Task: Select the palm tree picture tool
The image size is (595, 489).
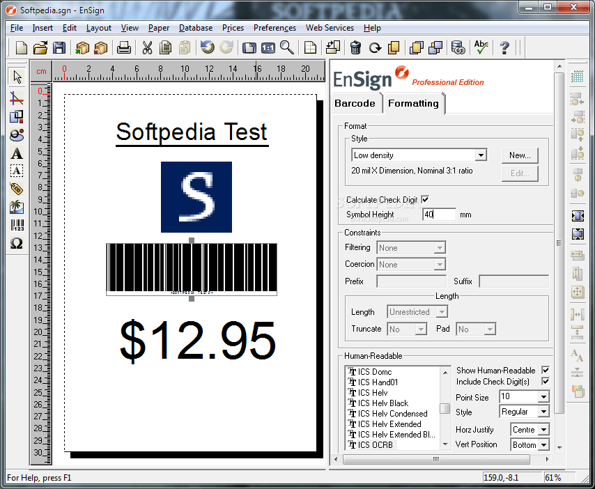Action: pyautogui.click(x=17, y=207)
